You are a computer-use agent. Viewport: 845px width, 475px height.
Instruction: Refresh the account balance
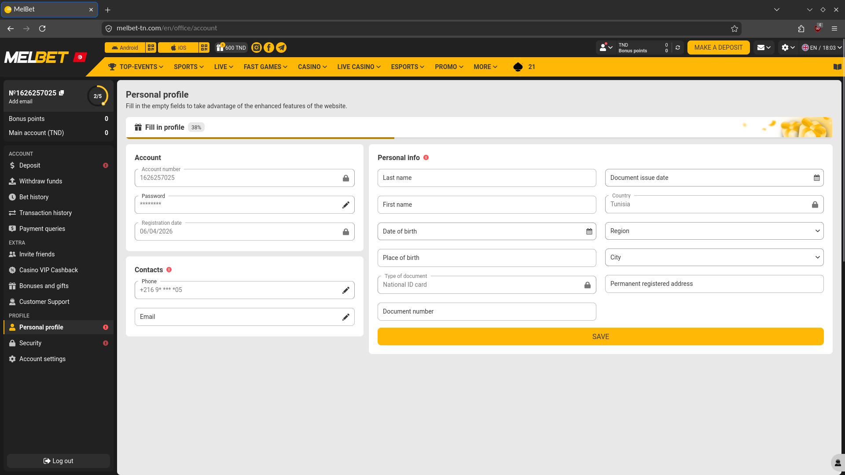pos(678,47)
